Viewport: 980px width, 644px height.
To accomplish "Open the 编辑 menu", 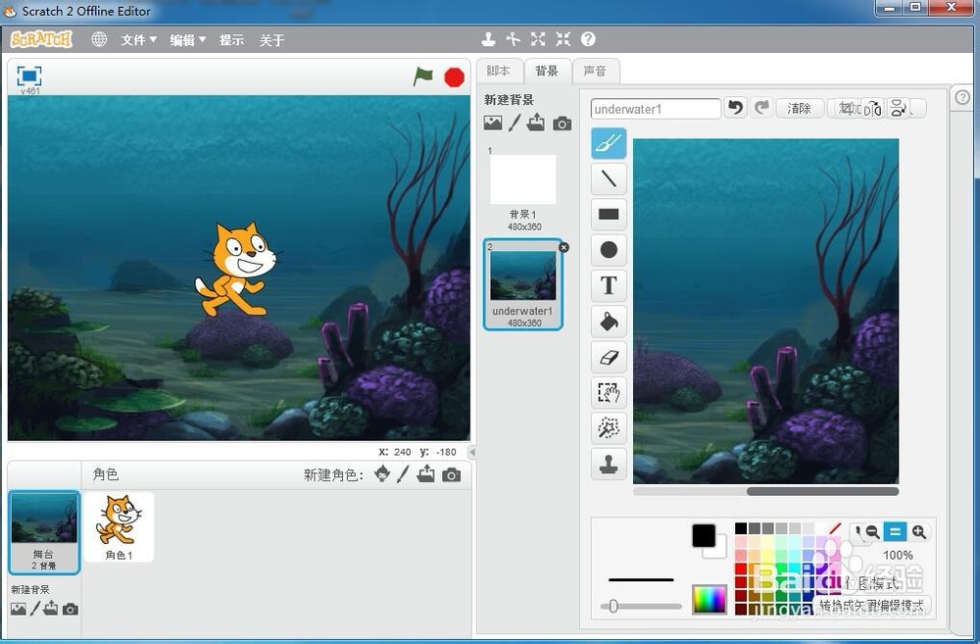I will [187, 40].
